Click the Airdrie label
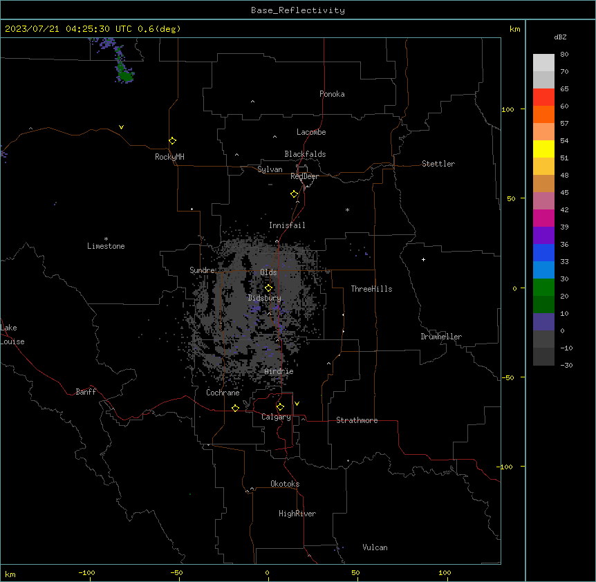 (x=279, y=371)
